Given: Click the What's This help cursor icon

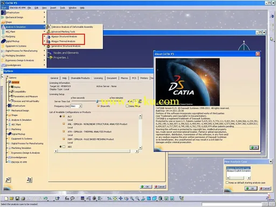Looking at the screenshot, I should (57, 198).
